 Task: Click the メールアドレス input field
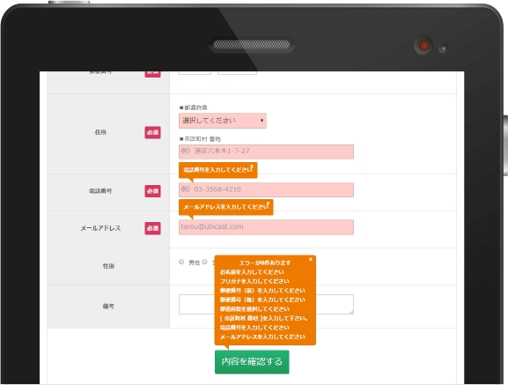[266, 226]
